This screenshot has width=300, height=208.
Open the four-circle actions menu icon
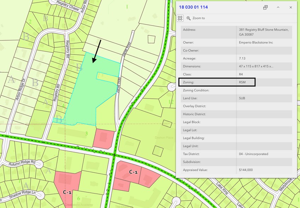(180, 18)
